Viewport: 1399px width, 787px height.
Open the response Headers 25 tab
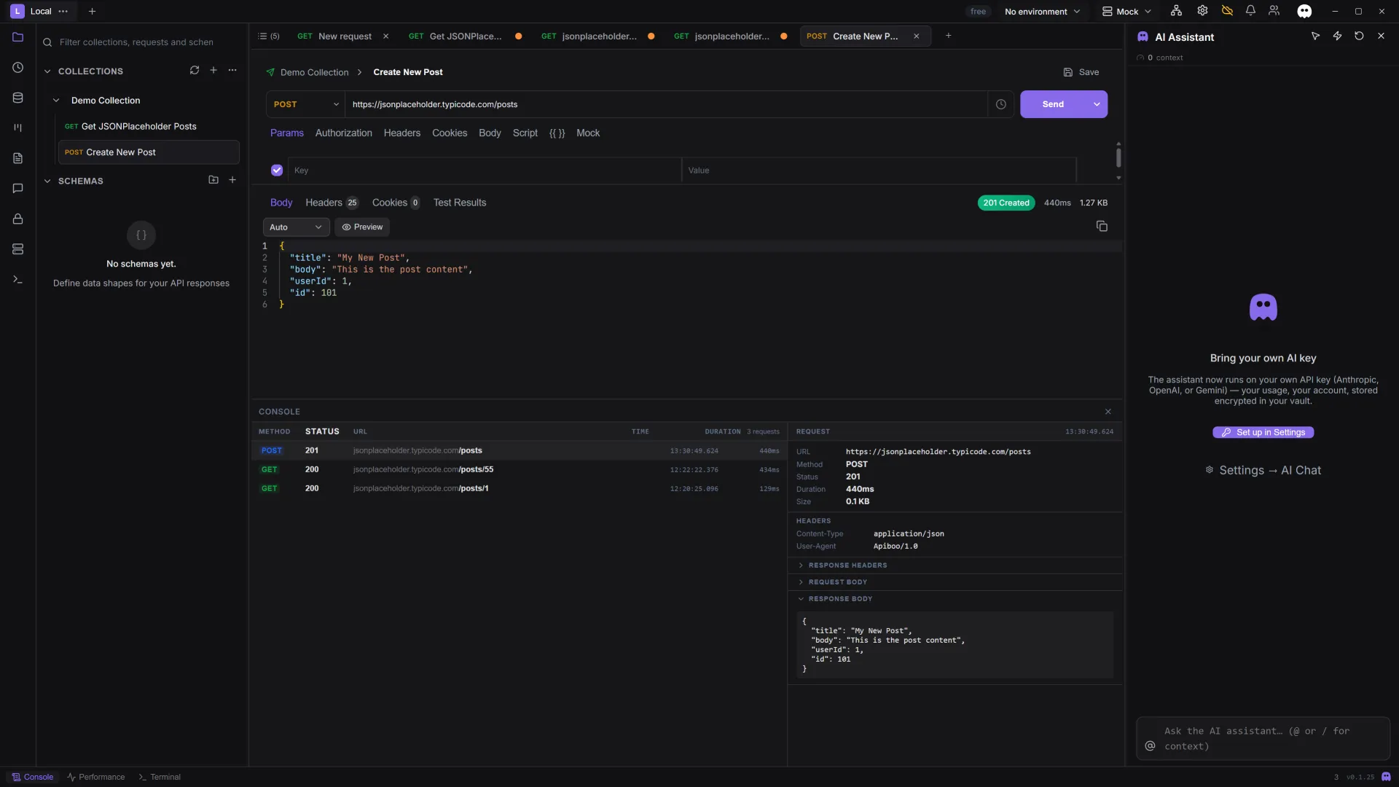[x=332, y=203]
